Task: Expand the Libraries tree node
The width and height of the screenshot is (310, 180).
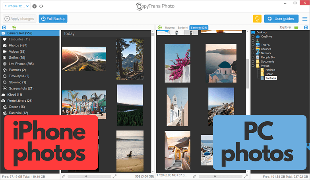Action: (253, 49)
